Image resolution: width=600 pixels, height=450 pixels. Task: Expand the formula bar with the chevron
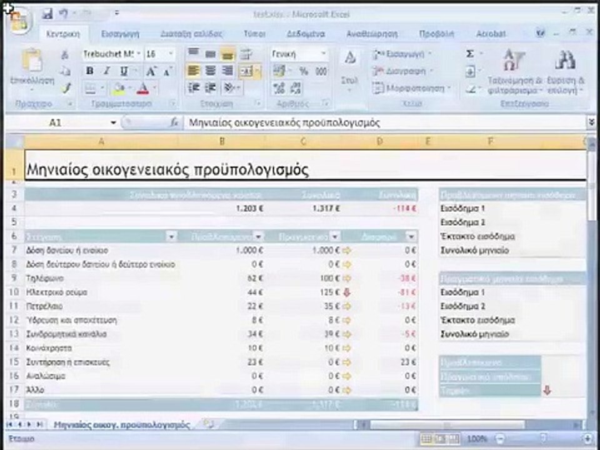591,122
